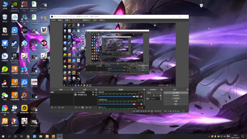Viewport: 247px width, 139px height.
Task: Open settings gear for the video capture audio channel
Action: point(141,104)
